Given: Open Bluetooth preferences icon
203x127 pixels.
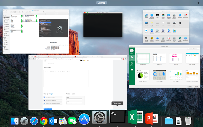Looking at the screenshot, I should 168,31.
